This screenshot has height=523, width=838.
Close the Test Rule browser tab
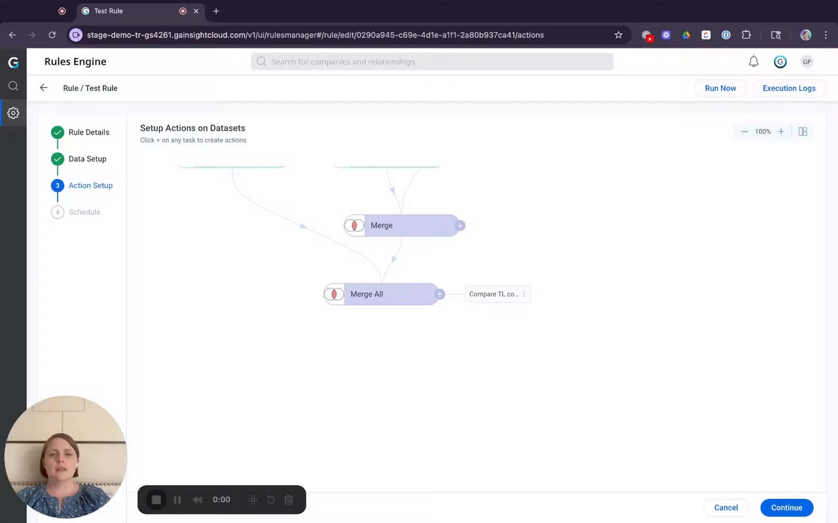coord(197,11)
